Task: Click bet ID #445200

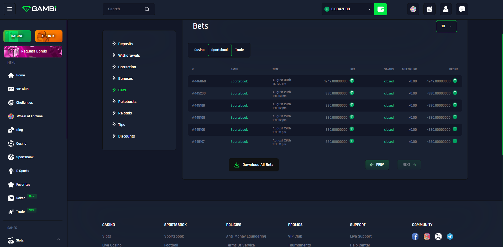Action: point(199,93)
